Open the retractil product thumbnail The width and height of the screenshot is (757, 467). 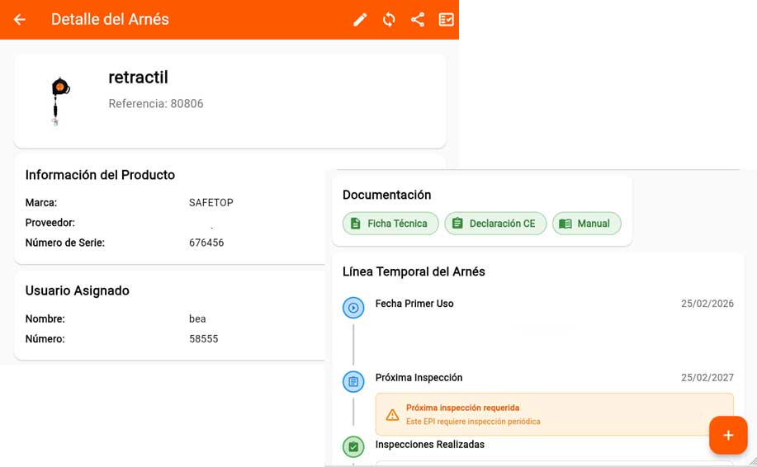pyautogui.click(x=59, y=101)
